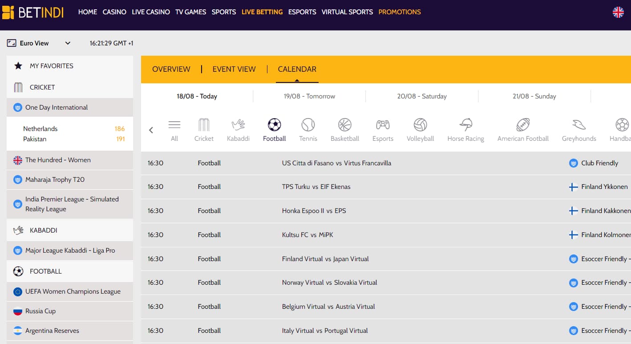Open the UK flag language selector
This screenshot has height=344, width=631.
coord(618,12)
